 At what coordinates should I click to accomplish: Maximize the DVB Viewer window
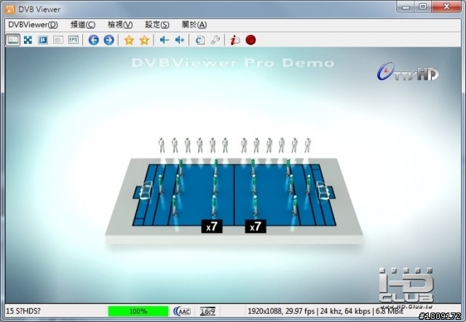(423, 7)
